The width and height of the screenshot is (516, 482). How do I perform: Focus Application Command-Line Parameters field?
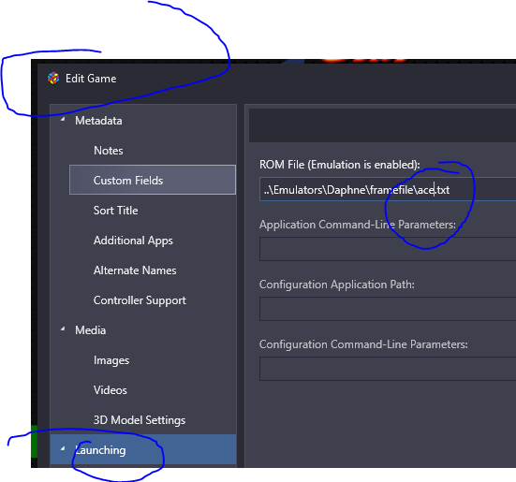tap(388, 249)
